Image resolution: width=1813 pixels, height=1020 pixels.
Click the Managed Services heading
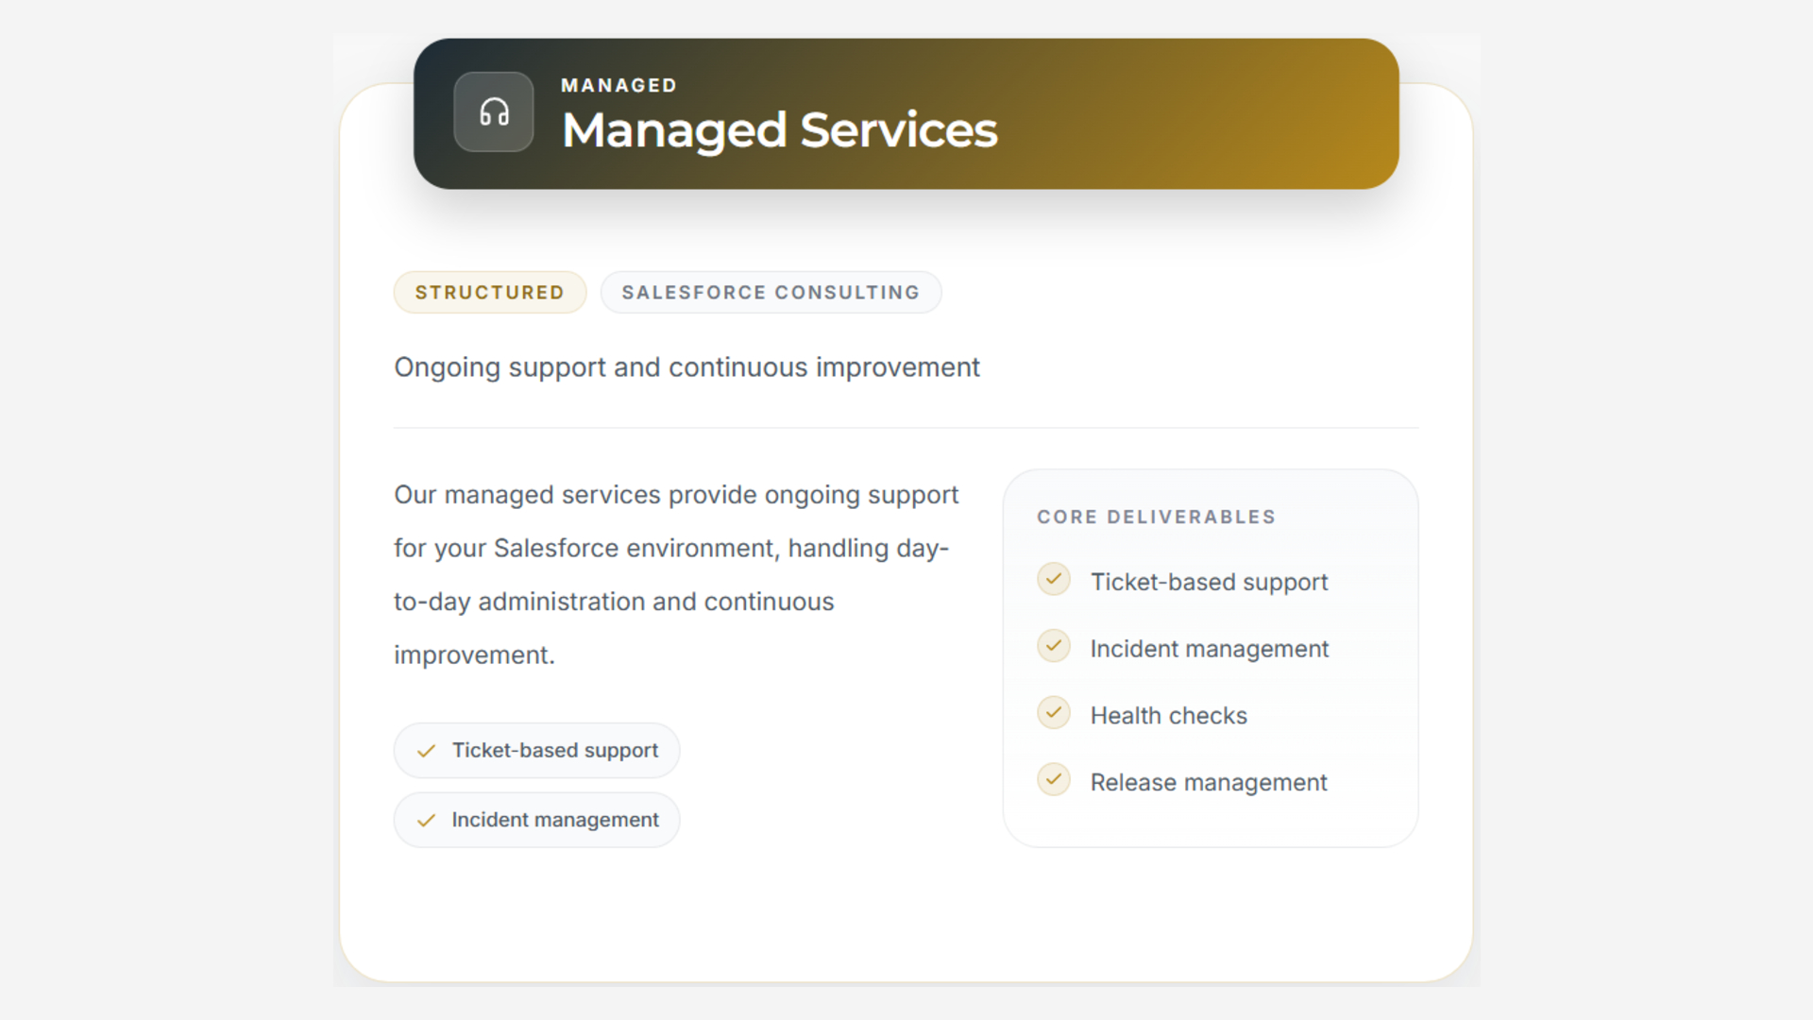[x=779, y=130]
